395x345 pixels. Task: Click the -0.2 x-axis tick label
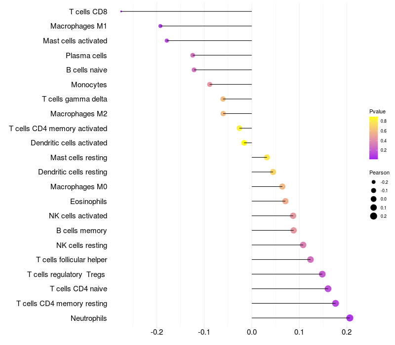coord(157,332)
